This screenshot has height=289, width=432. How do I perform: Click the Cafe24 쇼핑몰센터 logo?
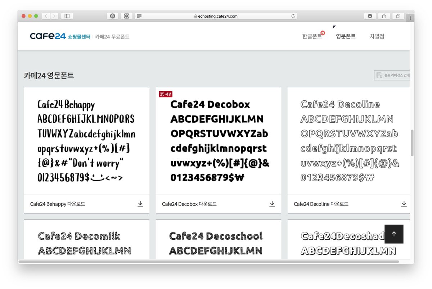tap(60, 36)
